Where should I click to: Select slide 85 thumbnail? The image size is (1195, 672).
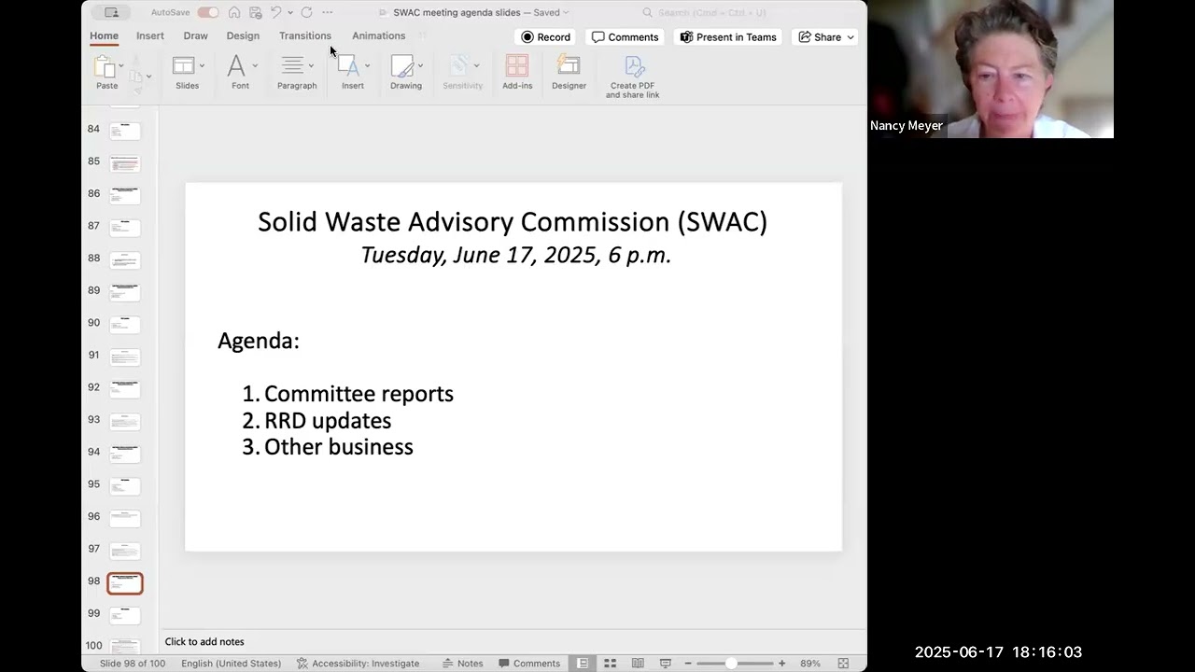[125, 163]
